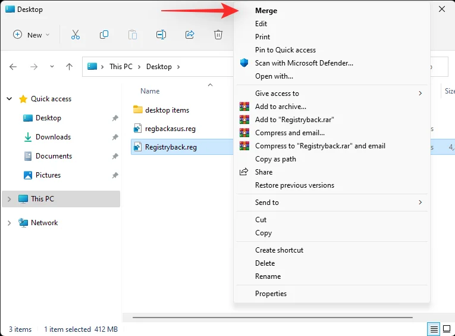
Task: Click the Share icon in toolbar
Action: click(x=190, y=35)
